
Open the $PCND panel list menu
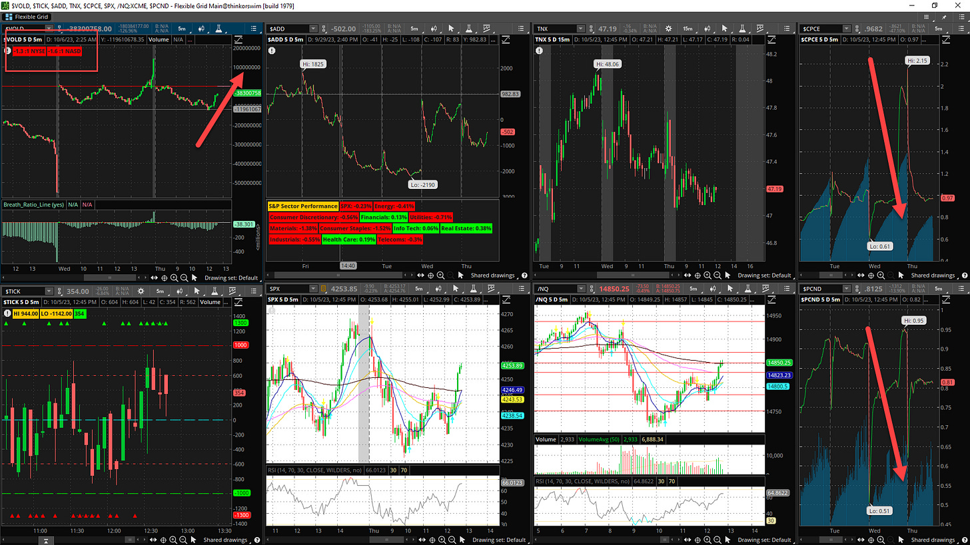point(959,289)
